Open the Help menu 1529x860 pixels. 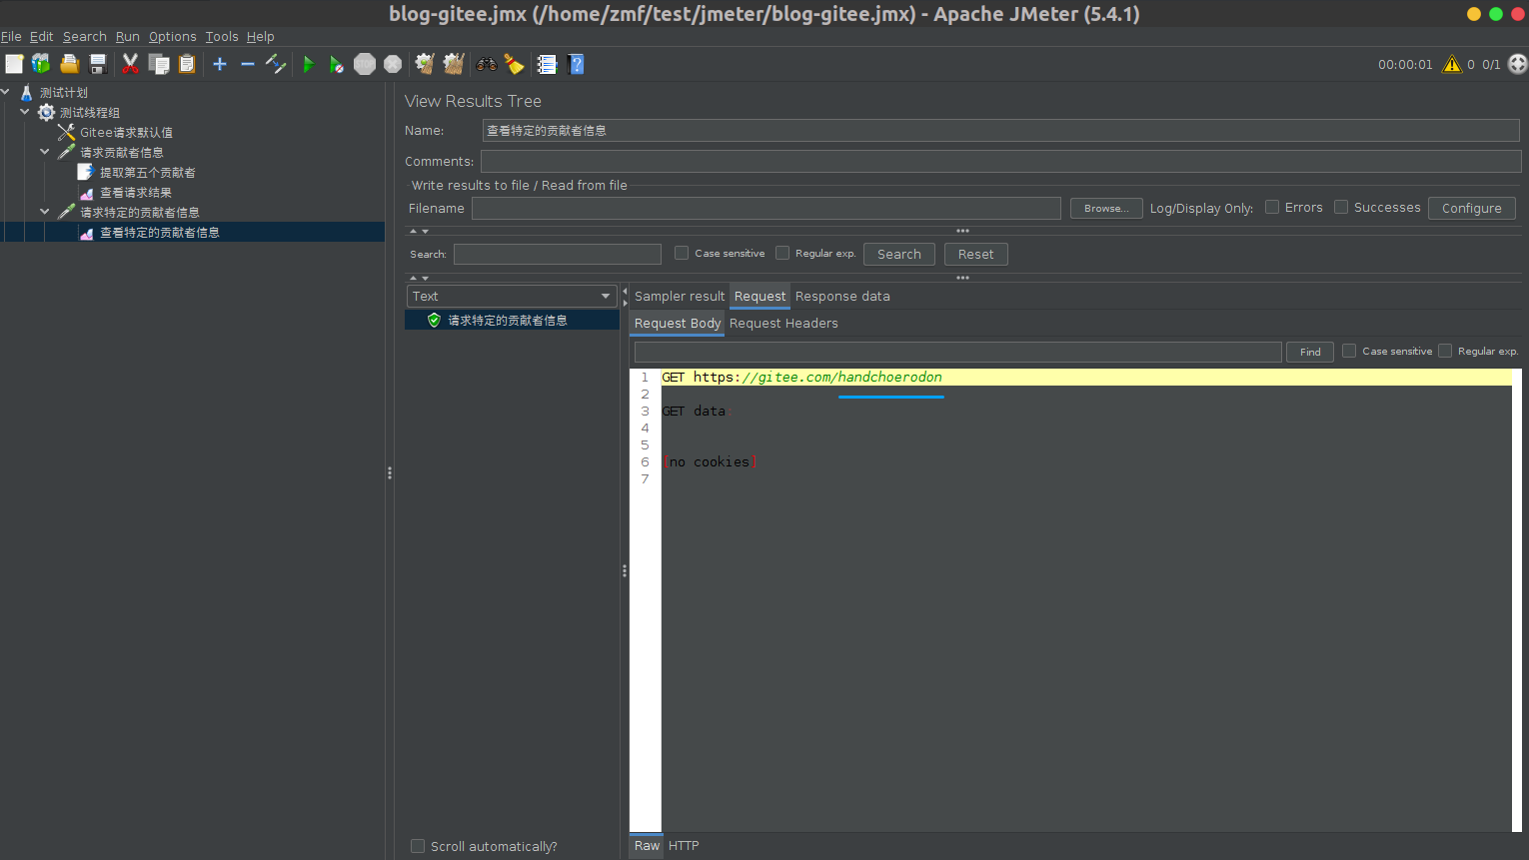tap(261, 36)
